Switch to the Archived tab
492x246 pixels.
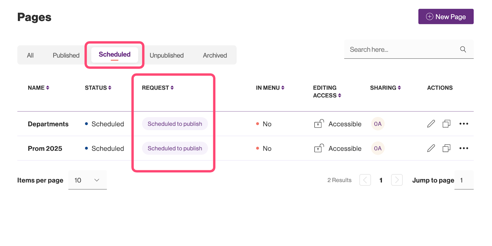(215, 55)
